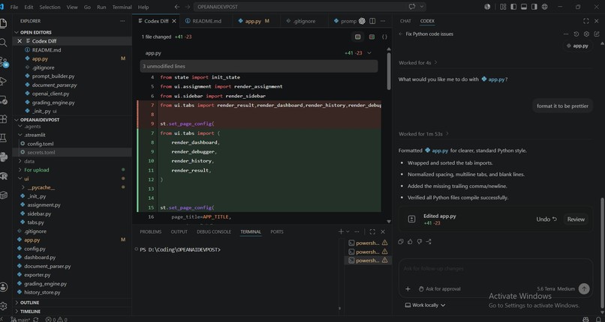Switch to unified diff view
Image resolution: width=605 pixels, height=322 pixels.
pos(358,37)
